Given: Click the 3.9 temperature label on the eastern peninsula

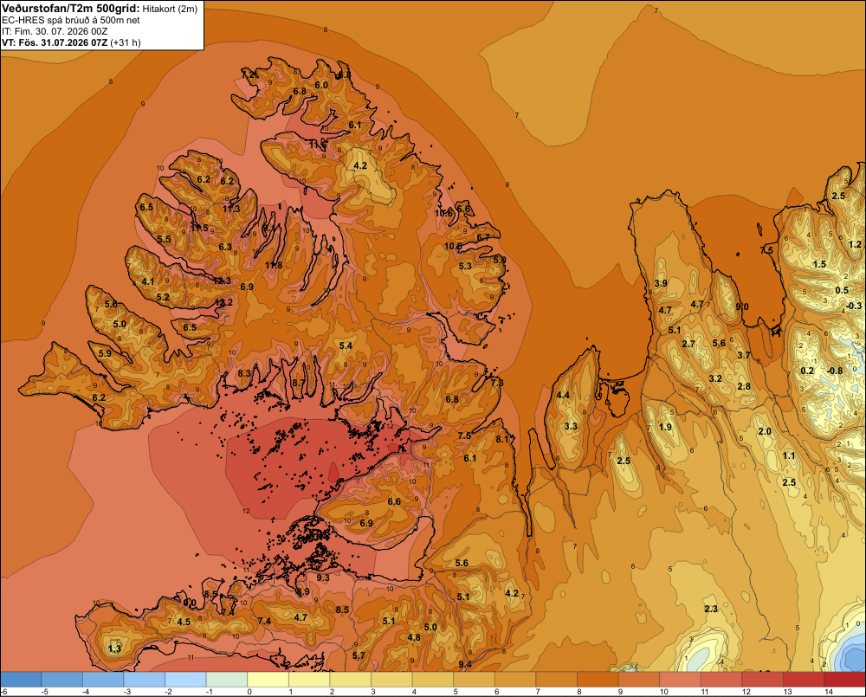Looking at the screenshot, I should pos(661,283).
